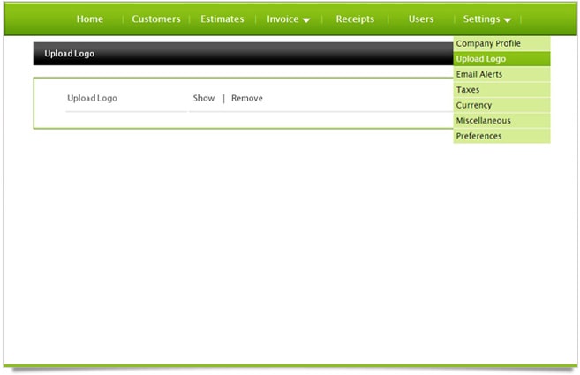
Task: Select Taxes from the dropdown list
Action: [x=501, y=90]
